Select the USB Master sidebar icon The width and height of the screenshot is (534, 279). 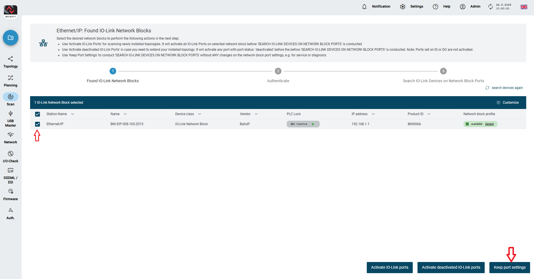11,113
